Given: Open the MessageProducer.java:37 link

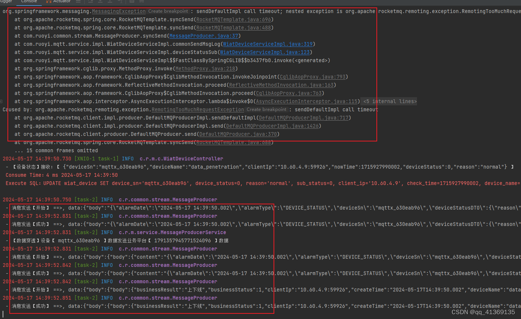Looking at the screenshot, I should point(204,36).
